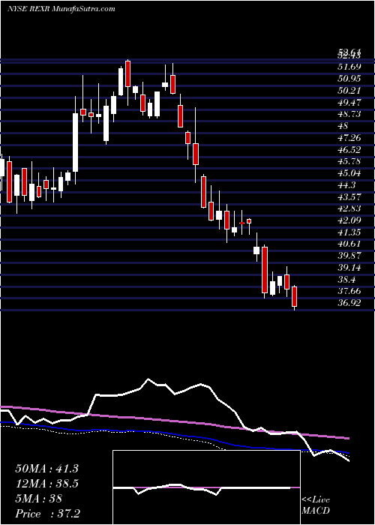Viewport: 375px width, 525px height.
Task: Select the 40.61 price level label
Action: [x=349, y=244]
